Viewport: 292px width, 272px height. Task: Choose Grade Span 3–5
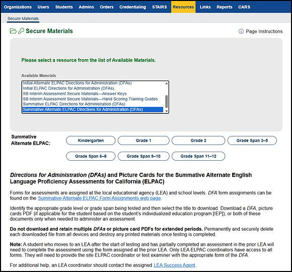[252, 141]
